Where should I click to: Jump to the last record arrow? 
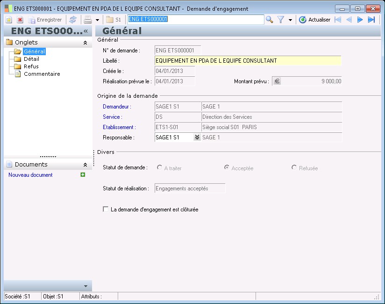371,20
